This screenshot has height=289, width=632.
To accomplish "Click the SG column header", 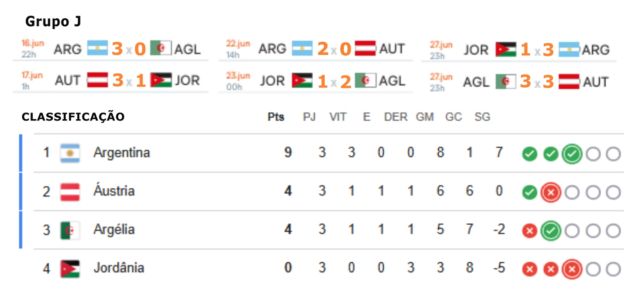I will pyautogui.click(x=482, y=117).
